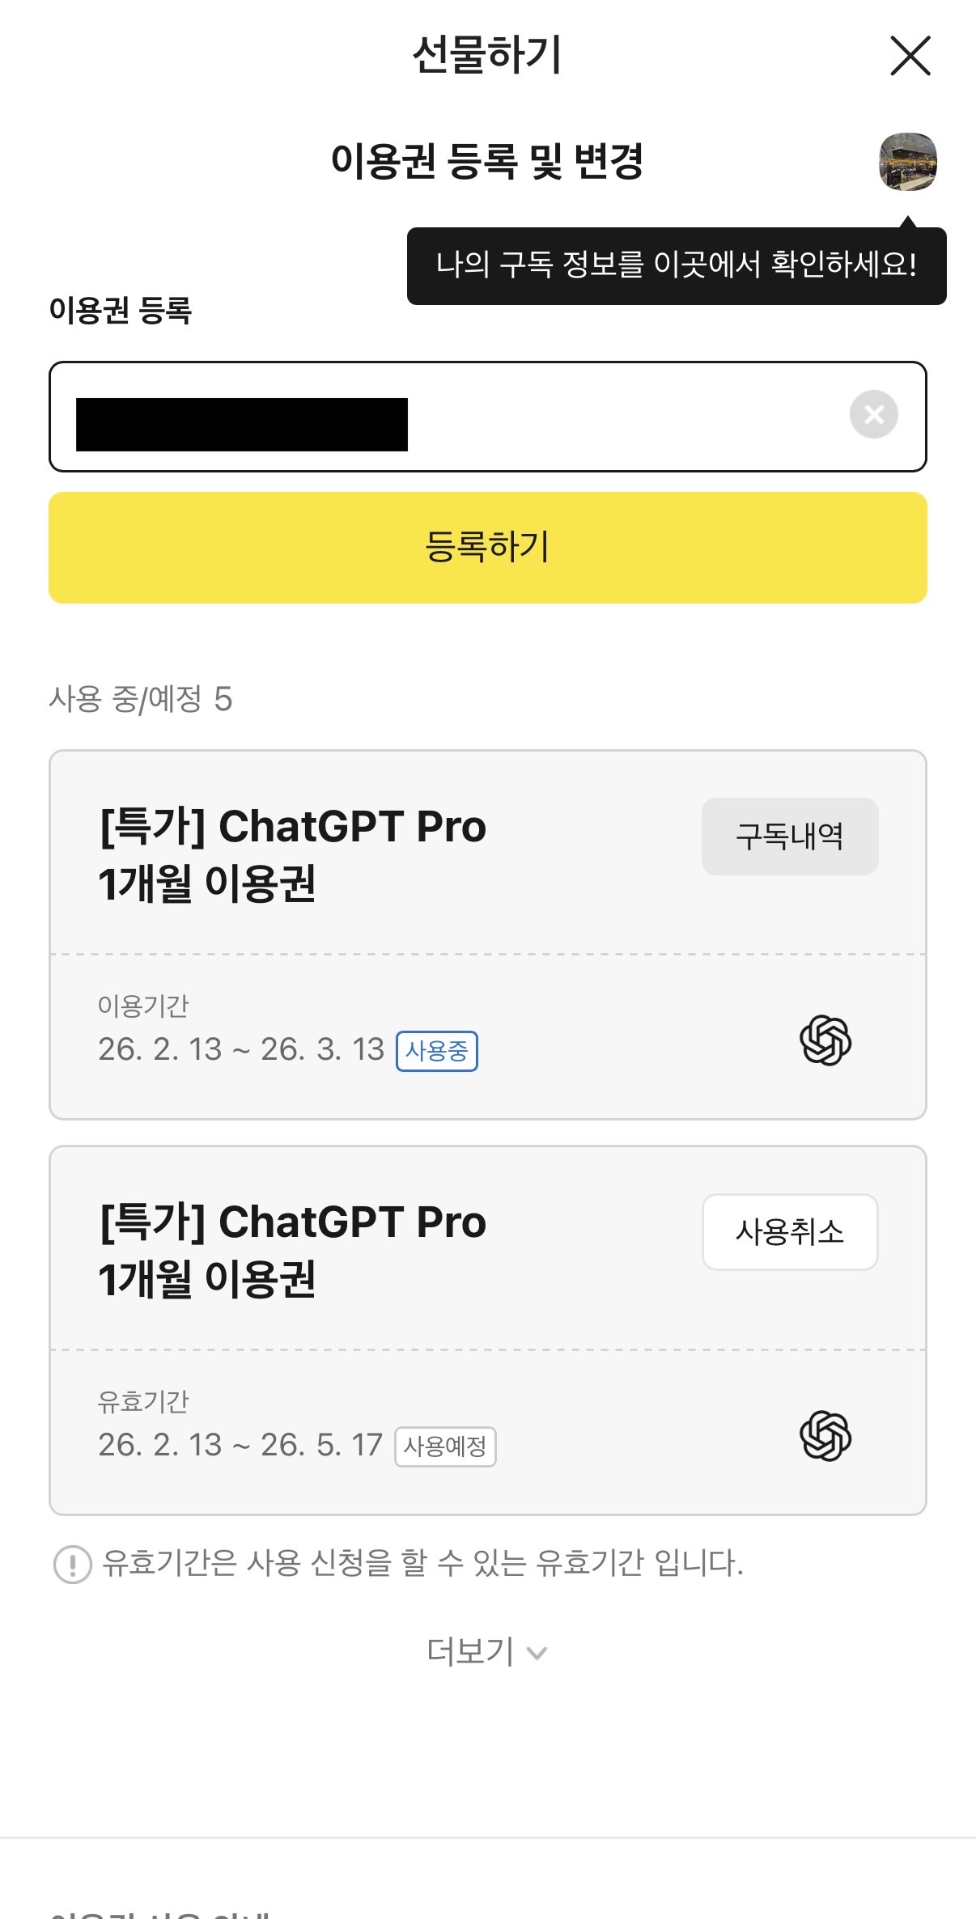Tap the 사용 중/예정 5 section label
This screenshot has height=1919, width=976.
141,699
